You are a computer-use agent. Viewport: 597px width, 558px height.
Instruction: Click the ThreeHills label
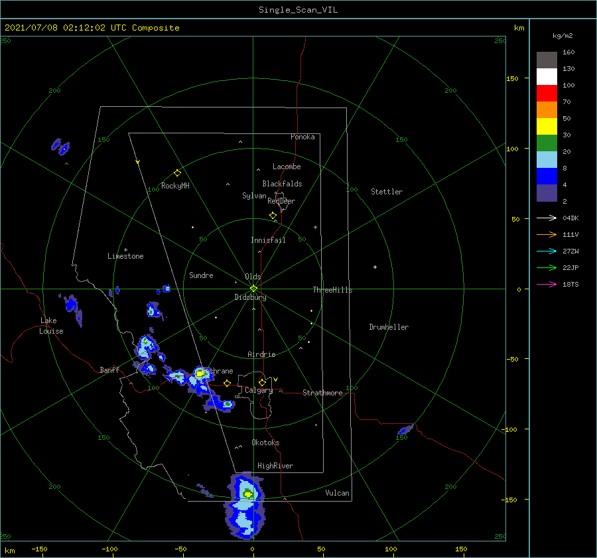[x=332, y=290]
